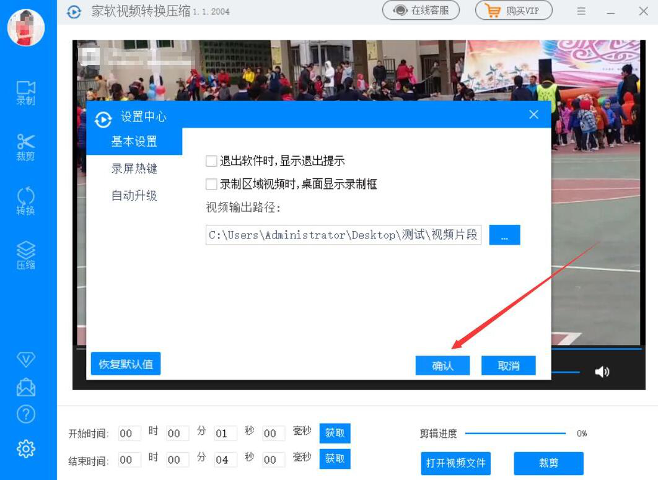Click 获取 button for start time

point(335,433)
